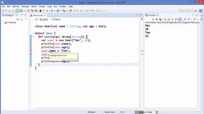Select the Console view tab
The image size is (204, 114).
pyautogui.click(x=152, y=15)
